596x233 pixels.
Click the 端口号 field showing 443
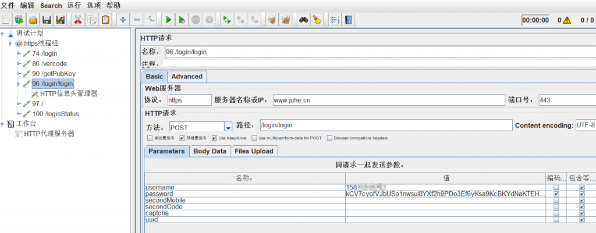click(567, 100)
